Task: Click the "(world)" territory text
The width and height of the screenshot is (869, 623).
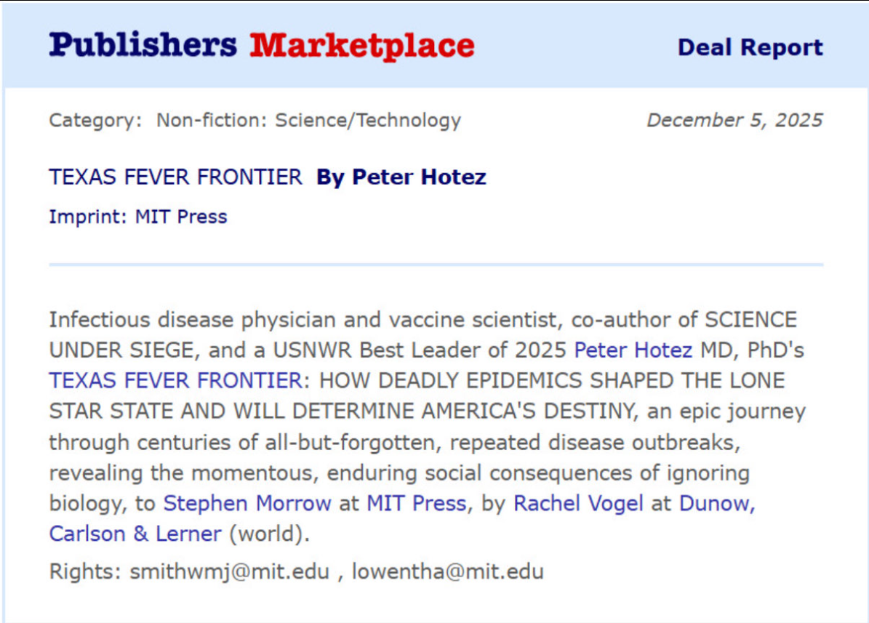Action: (269, 534)
